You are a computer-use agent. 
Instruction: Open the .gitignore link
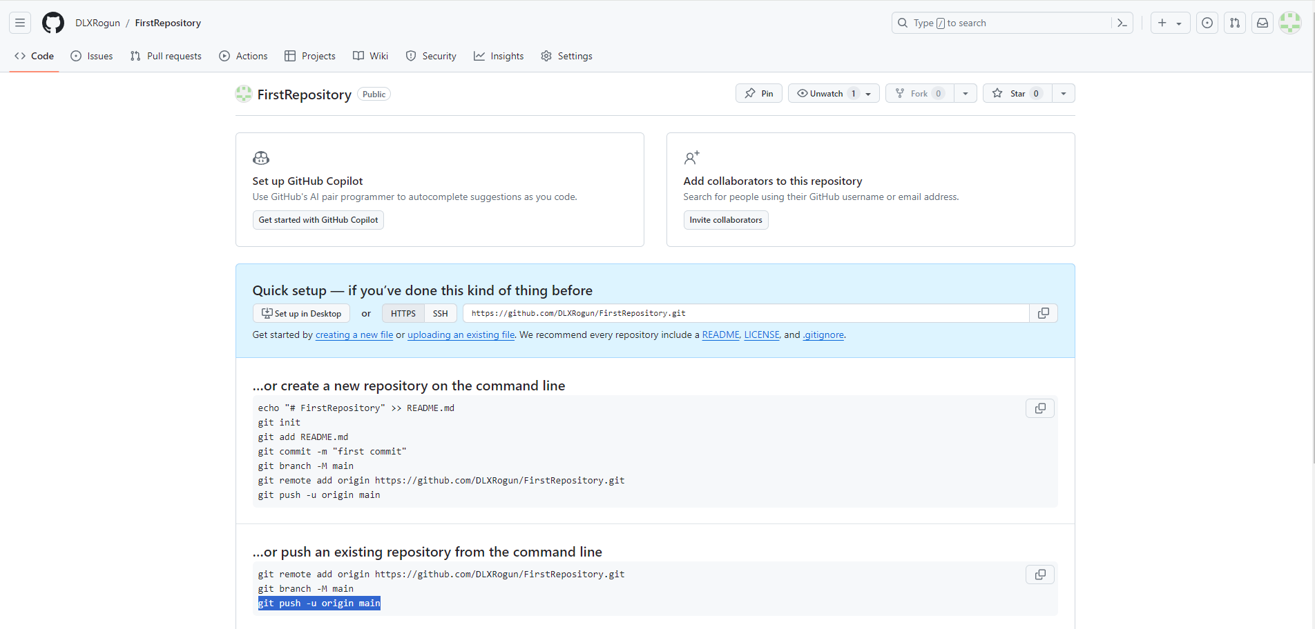coord(823,335)
